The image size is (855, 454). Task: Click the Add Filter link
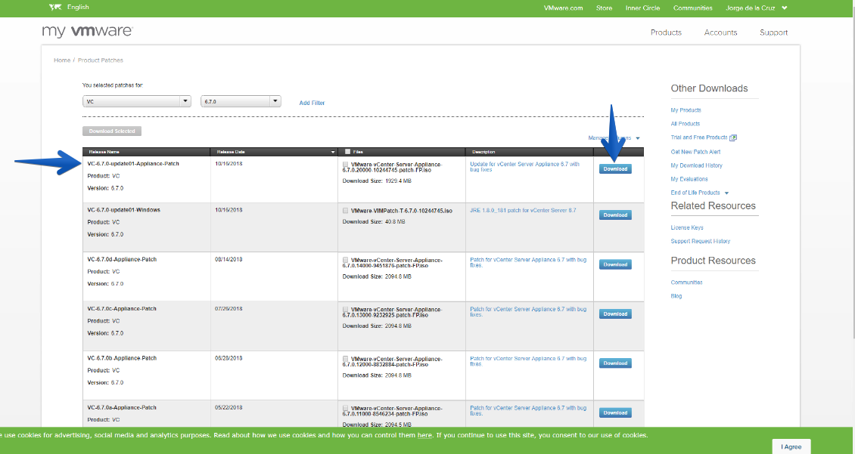click(x=312, y=103)
